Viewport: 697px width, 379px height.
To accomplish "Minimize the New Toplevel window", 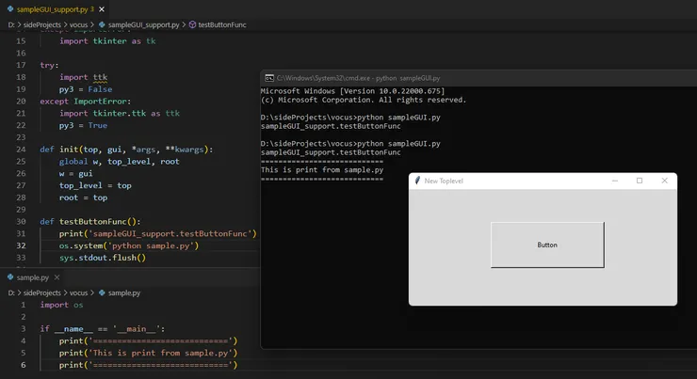I will (x=615, y=181).
